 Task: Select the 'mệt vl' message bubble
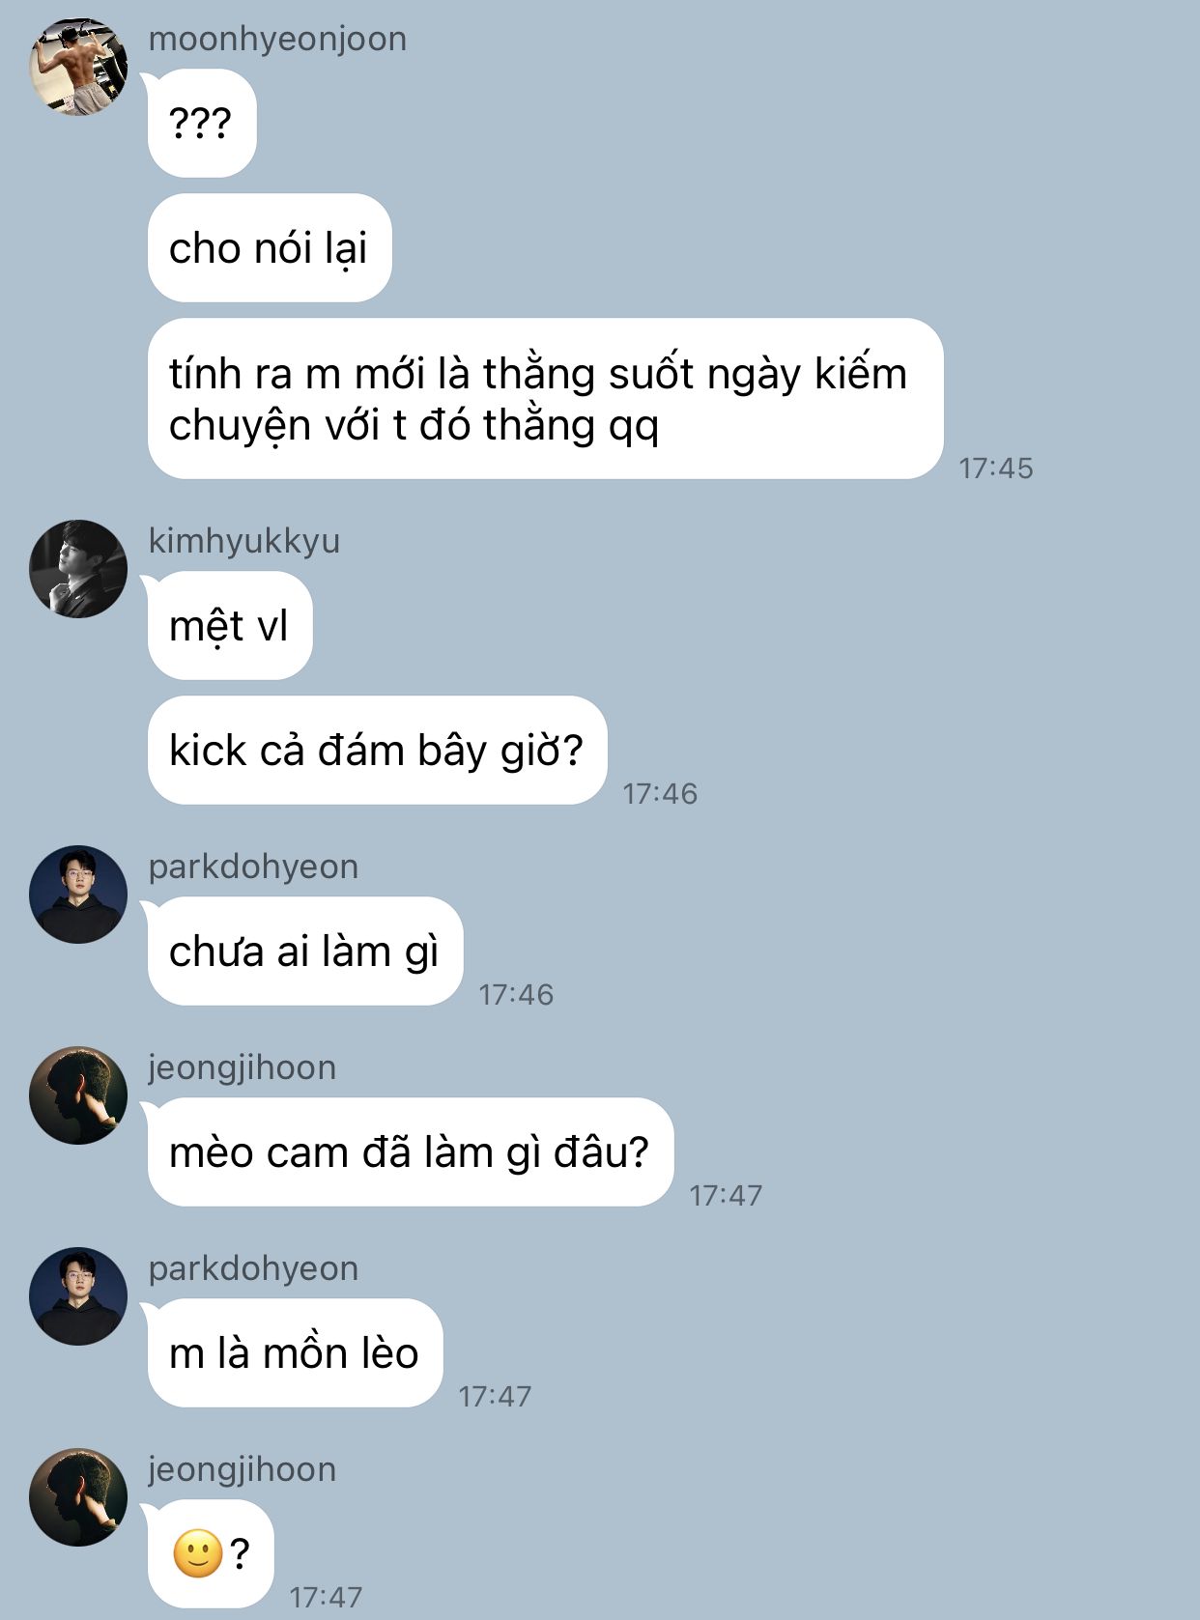coord(230,625)
